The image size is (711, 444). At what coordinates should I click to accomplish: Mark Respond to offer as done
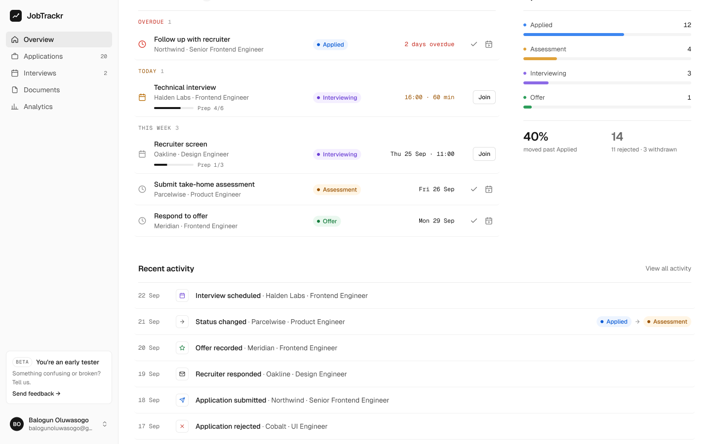click(474, 221)
